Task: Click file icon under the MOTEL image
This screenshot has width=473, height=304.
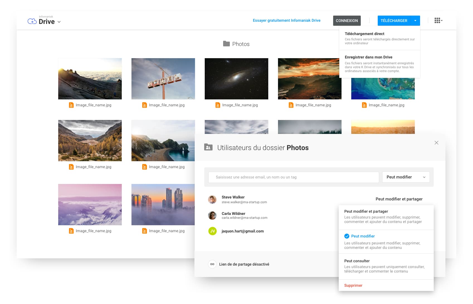Action: (x=144, y=105)
